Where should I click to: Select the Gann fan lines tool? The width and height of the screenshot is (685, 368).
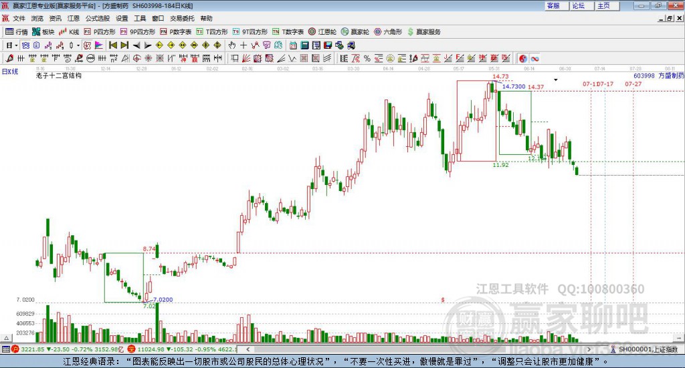coord(246,58)
